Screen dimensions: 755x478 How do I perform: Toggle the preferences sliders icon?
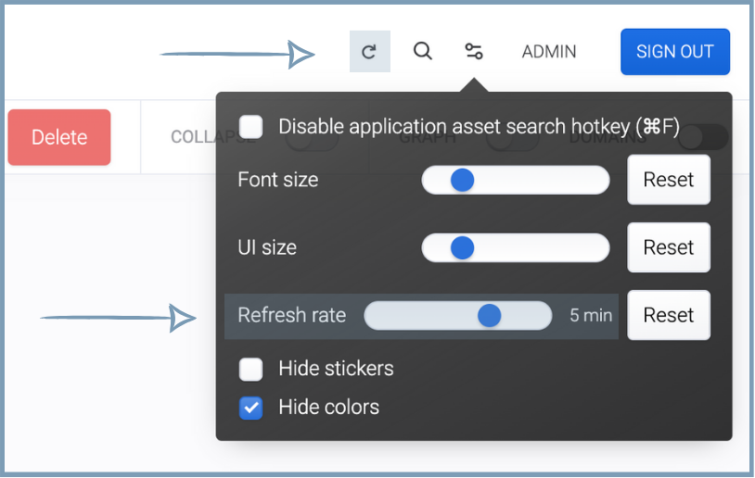pos(474,52)
